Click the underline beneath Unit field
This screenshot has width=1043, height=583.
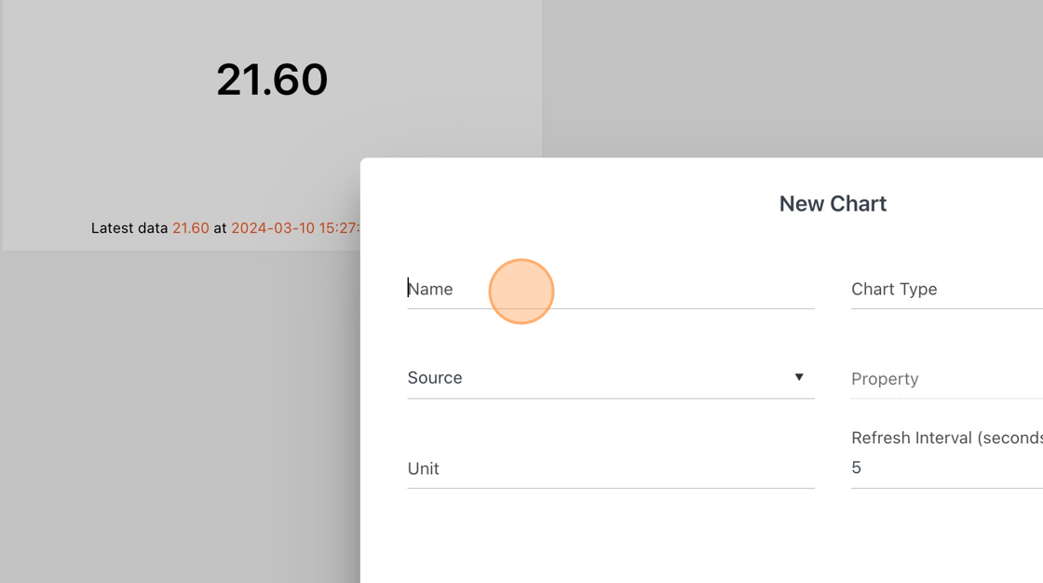pos(611,488)
